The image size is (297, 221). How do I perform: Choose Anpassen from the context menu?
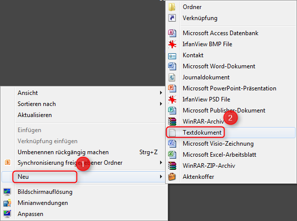[x=84, y=214]
